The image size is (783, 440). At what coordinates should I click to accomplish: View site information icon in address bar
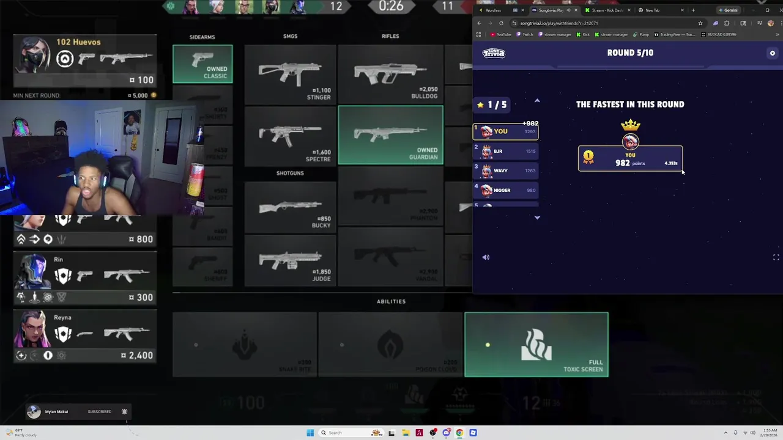[514, 23]
